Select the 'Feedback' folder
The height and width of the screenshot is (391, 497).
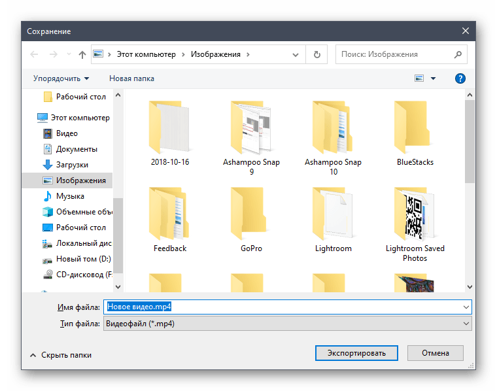click(170, 220)
